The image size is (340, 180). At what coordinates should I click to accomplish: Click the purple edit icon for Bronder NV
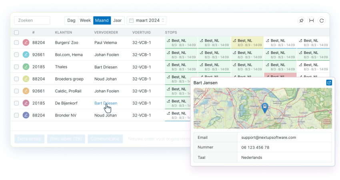[x=26, y=115]
